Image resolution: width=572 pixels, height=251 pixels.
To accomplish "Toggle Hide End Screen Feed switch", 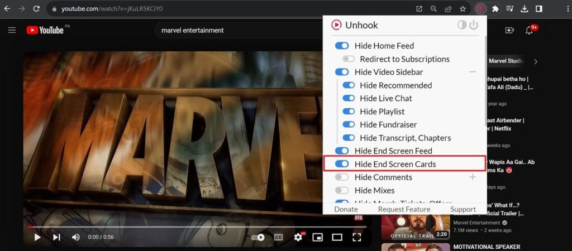I will 342,151.
